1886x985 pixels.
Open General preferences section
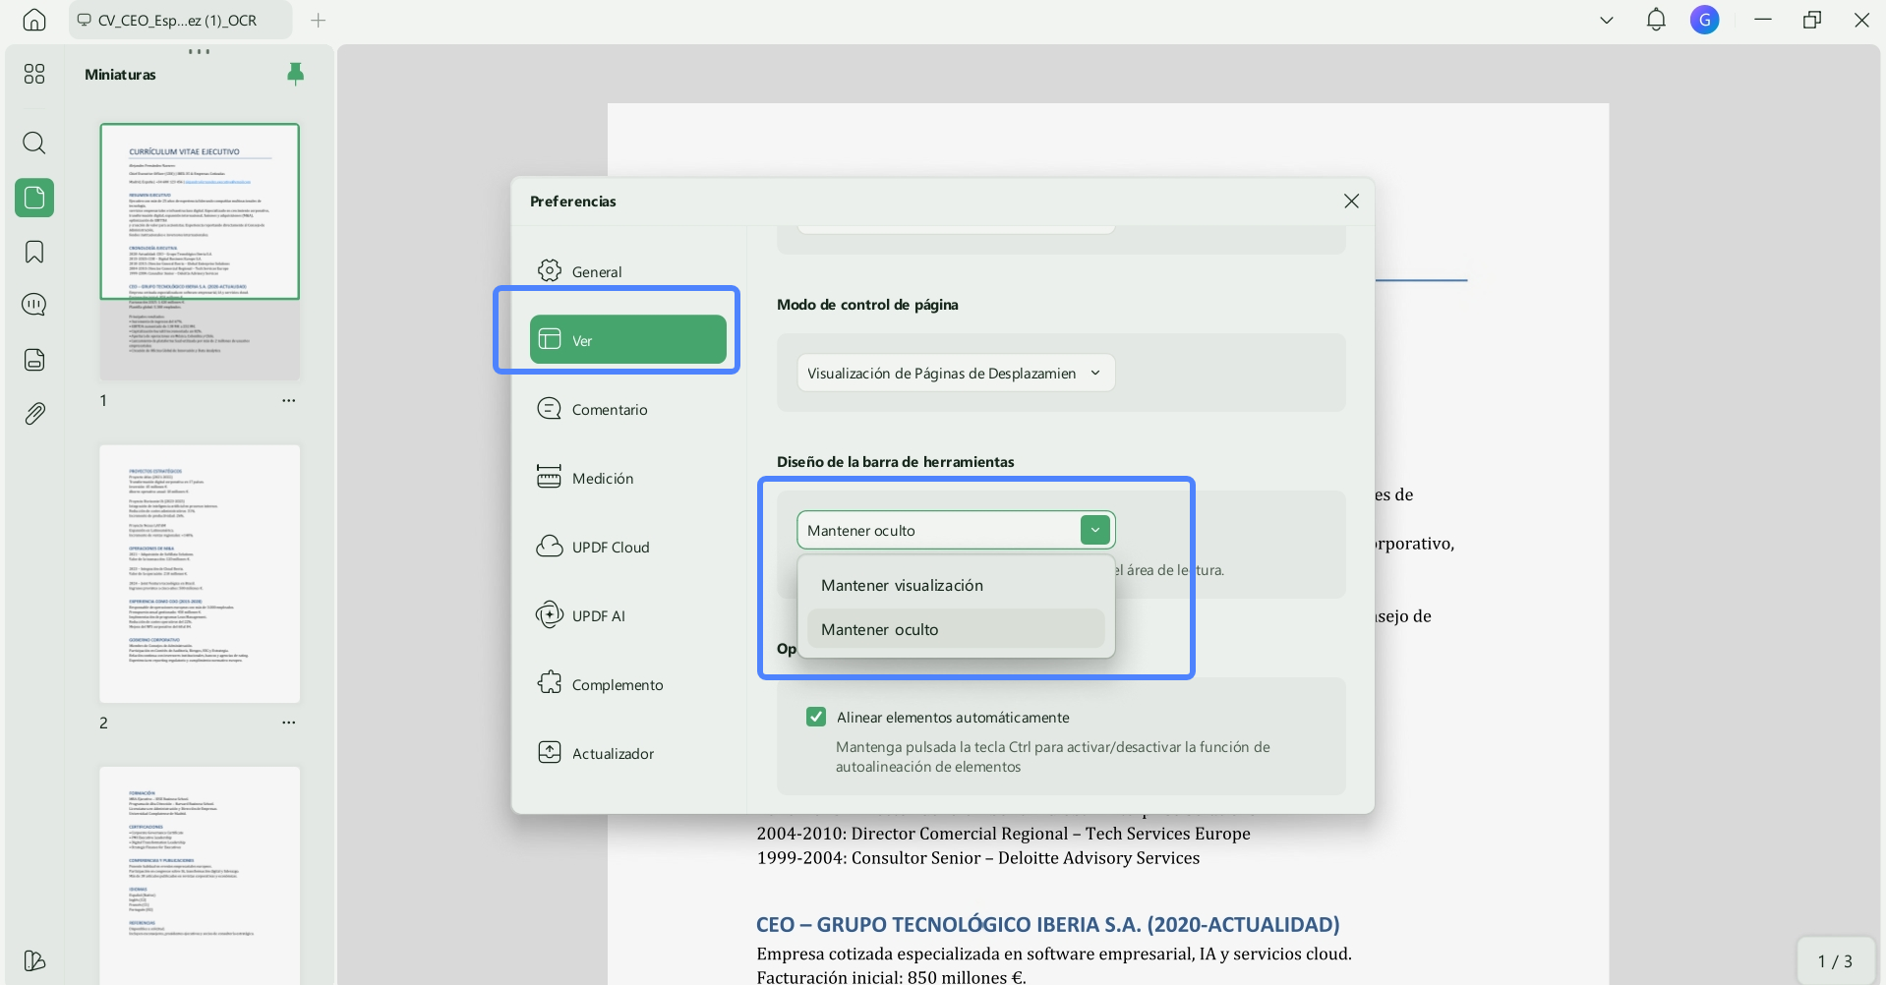[x=628, y=271]
